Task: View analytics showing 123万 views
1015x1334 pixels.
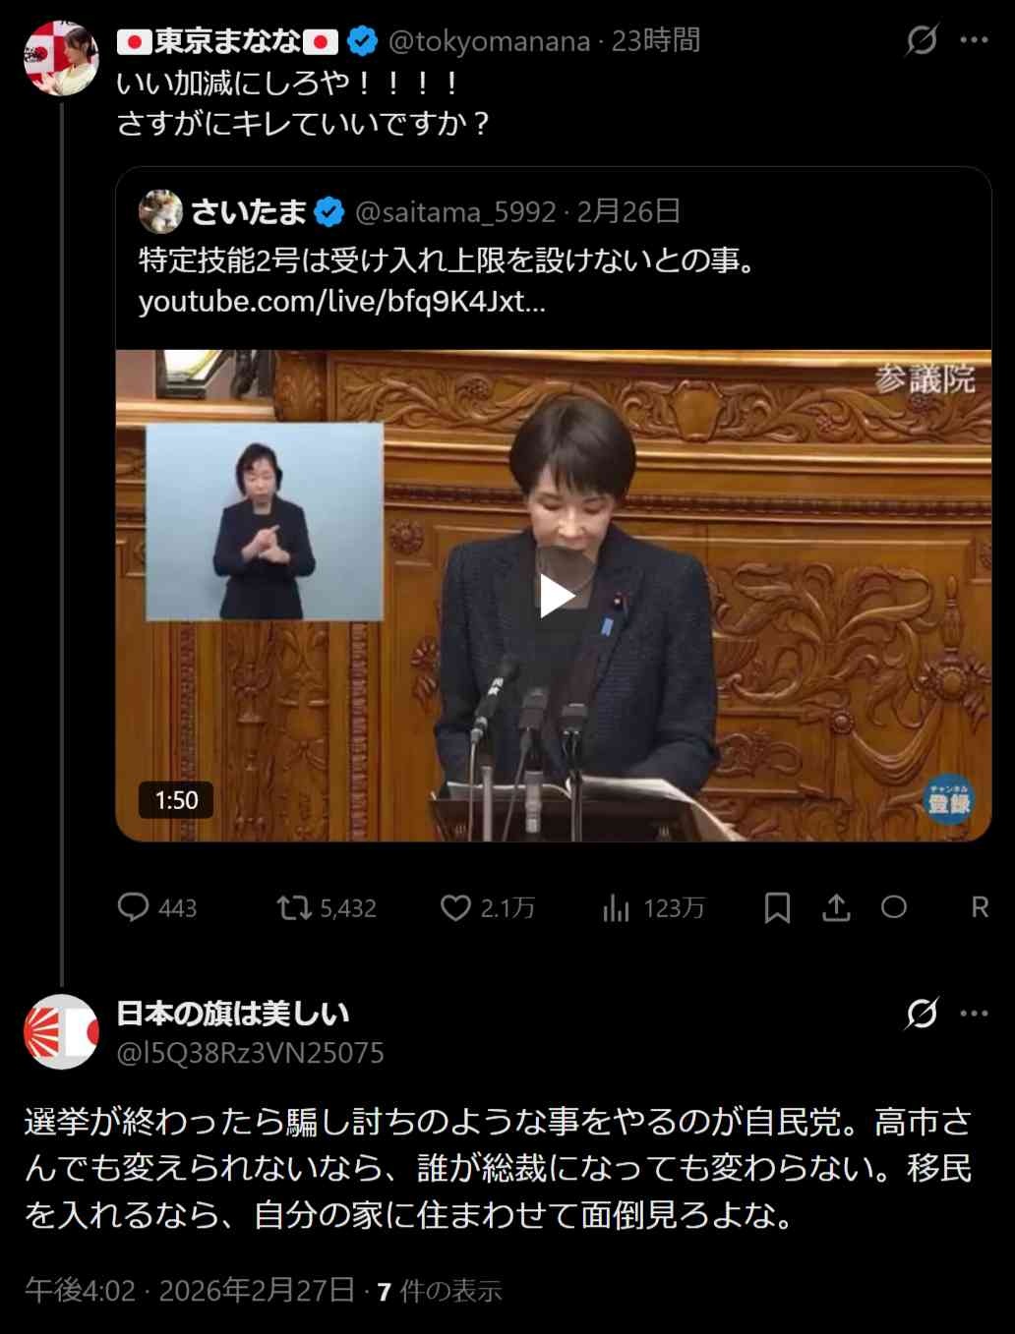Action: click(x=616, y=908)
